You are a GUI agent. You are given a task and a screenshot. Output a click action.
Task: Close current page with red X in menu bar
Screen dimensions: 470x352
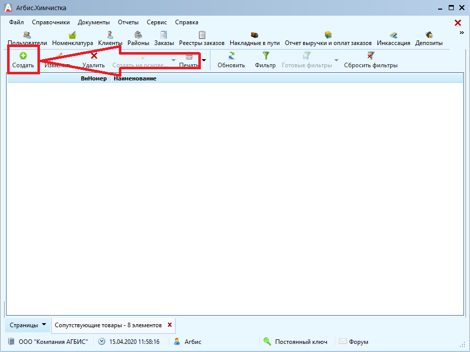[458, 23]
